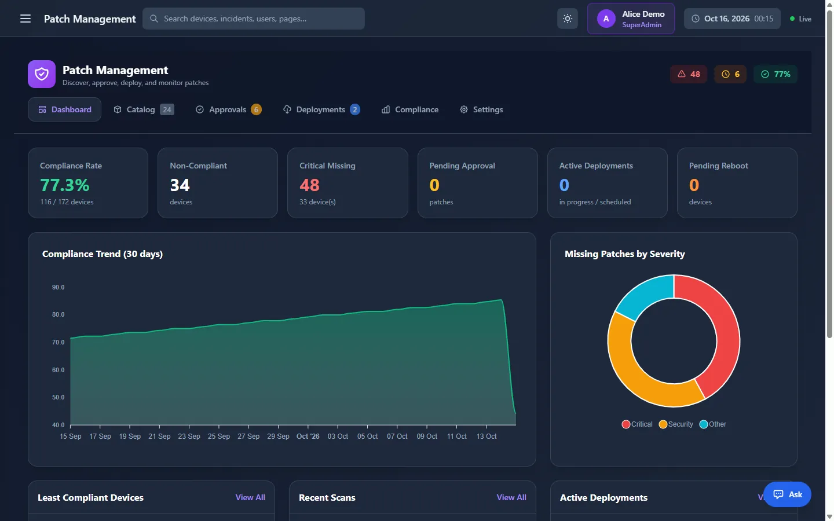Open the Critical Missing 48 card
The height and width of the screenshot is (521, 834).
click(x=348, y=183)
